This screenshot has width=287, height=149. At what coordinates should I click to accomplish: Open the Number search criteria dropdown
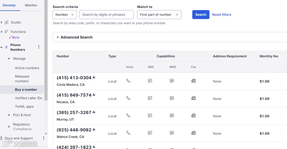tap(65, 15)
